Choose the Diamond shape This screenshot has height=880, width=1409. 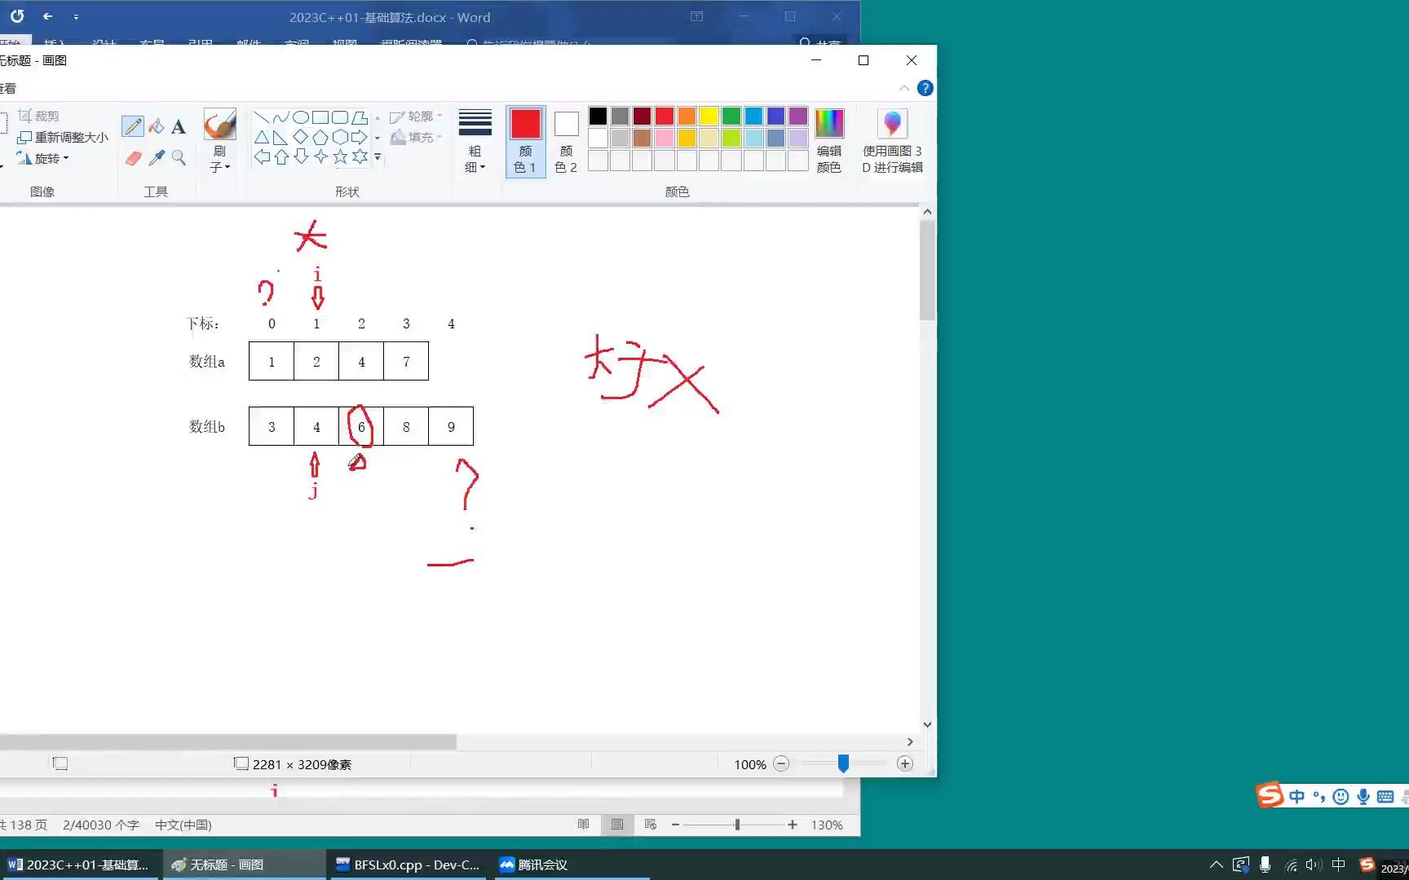(301, 137)
